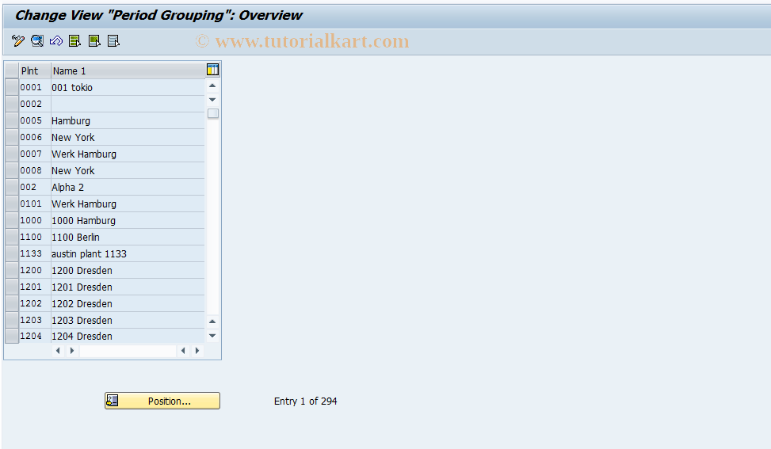The height and width of the screenshot is (449, 771).
Task: Click 'New York' cell in row 0006
Action: [x=128, y=138]
